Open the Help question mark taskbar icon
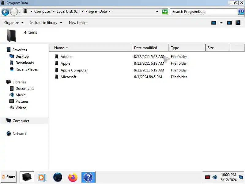 (x=88, y=177)
